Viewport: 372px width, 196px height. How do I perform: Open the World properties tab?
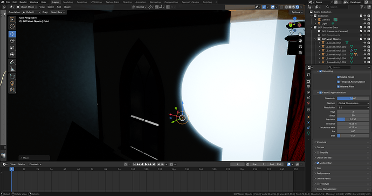pos(308,103)
